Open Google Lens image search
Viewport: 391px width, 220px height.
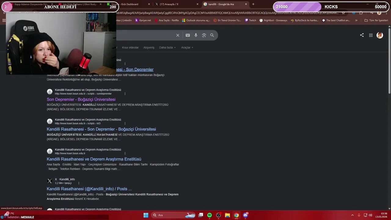coord(204,35)
